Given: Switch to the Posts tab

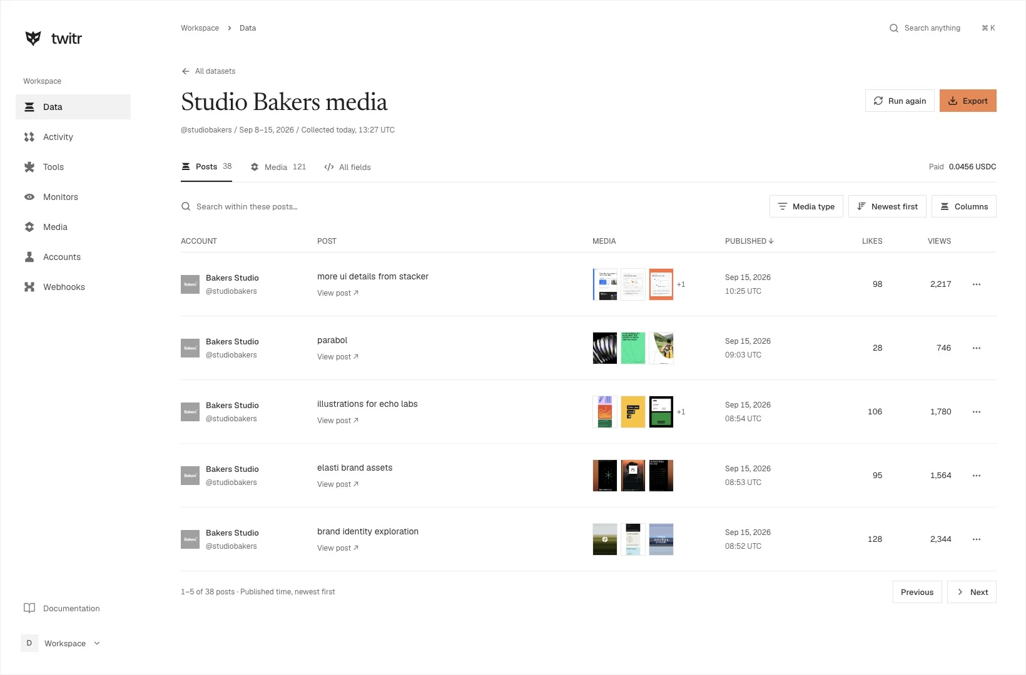Looking at the screenshot, I should [206, 167].
